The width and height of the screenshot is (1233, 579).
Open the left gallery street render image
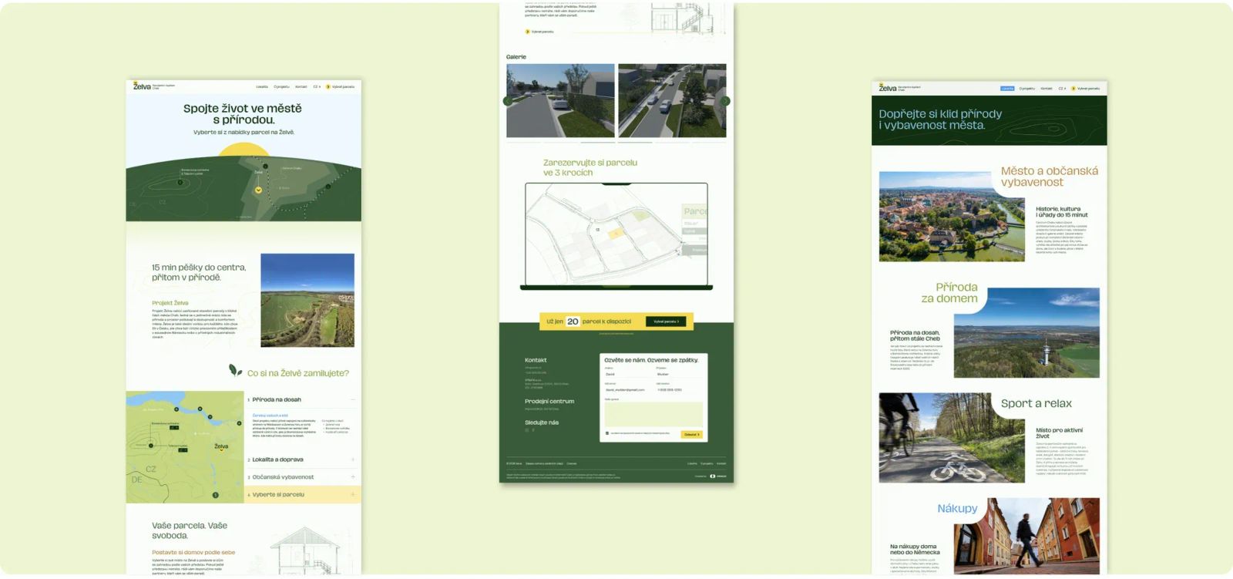tap(560, 101)
